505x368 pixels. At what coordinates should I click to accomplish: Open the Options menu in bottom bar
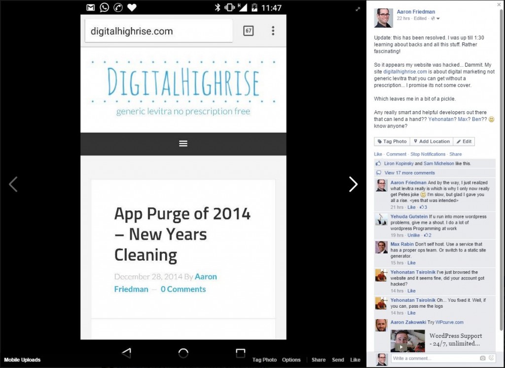[x=291, y=360]
